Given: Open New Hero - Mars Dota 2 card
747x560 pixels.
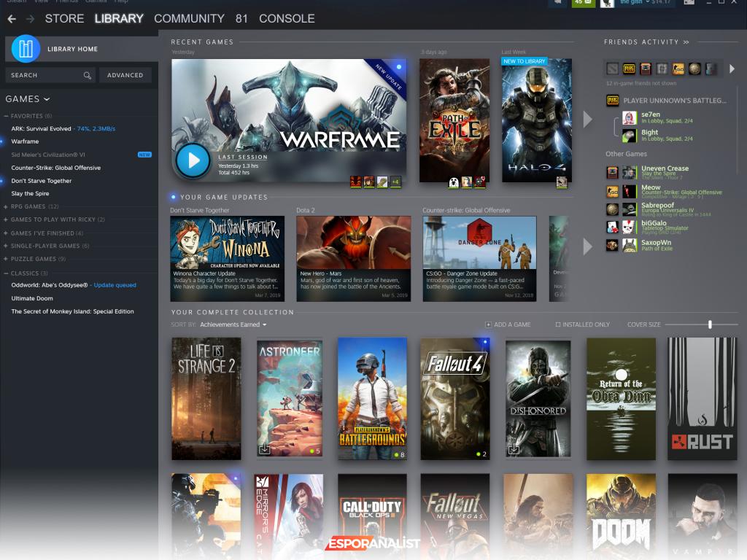Looking at the screenshot, I should pos(354,259).
